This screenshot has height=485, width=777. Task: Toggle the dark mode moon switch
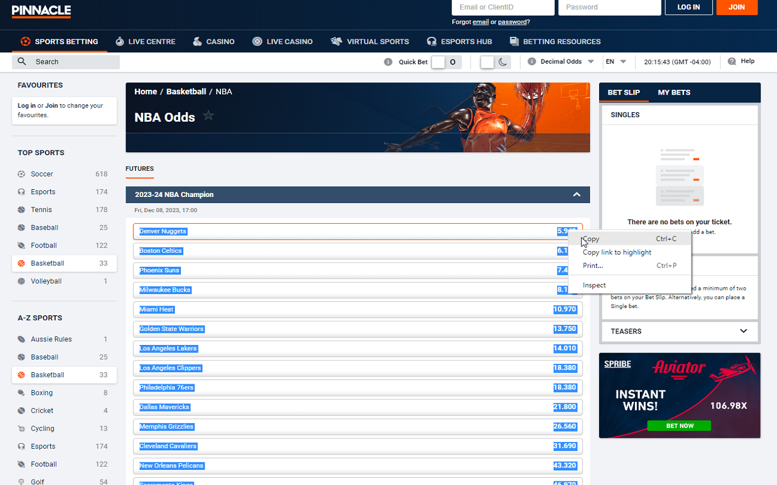point(495,62)
